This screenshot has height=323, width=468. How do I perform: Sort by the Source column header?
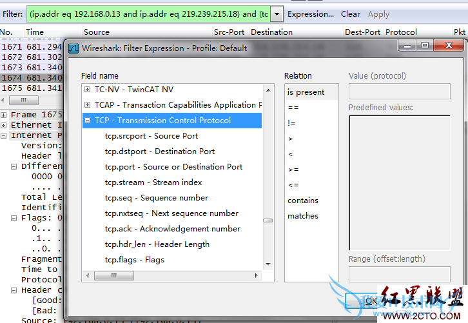[147, 32]
